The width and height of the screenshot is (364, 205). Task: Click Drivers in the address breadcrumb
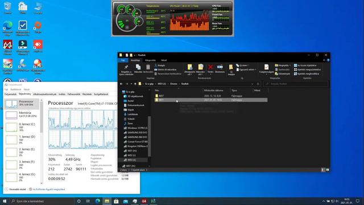[x=173, y=84]
